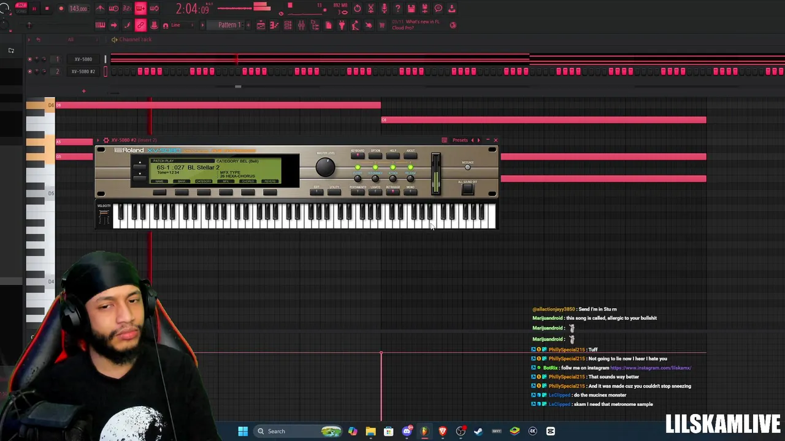The width and height of the screenshot is (785, 441).
Task: Toggle the PAT/SONG mode switch
Action: pyautogui.click(x=21, y=8)
